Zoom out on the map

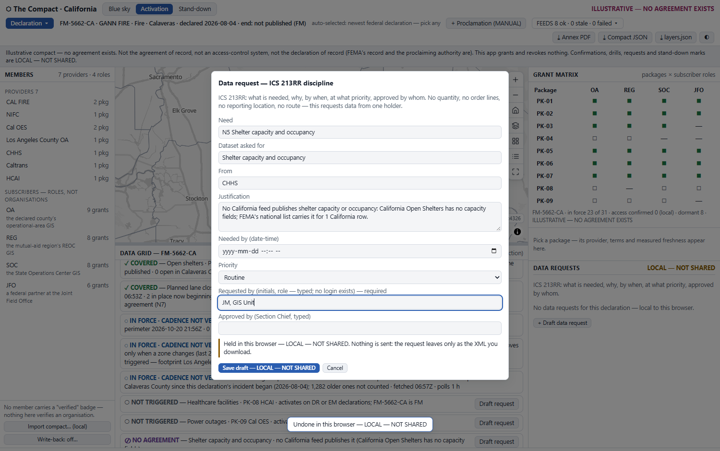coord(516,95)
